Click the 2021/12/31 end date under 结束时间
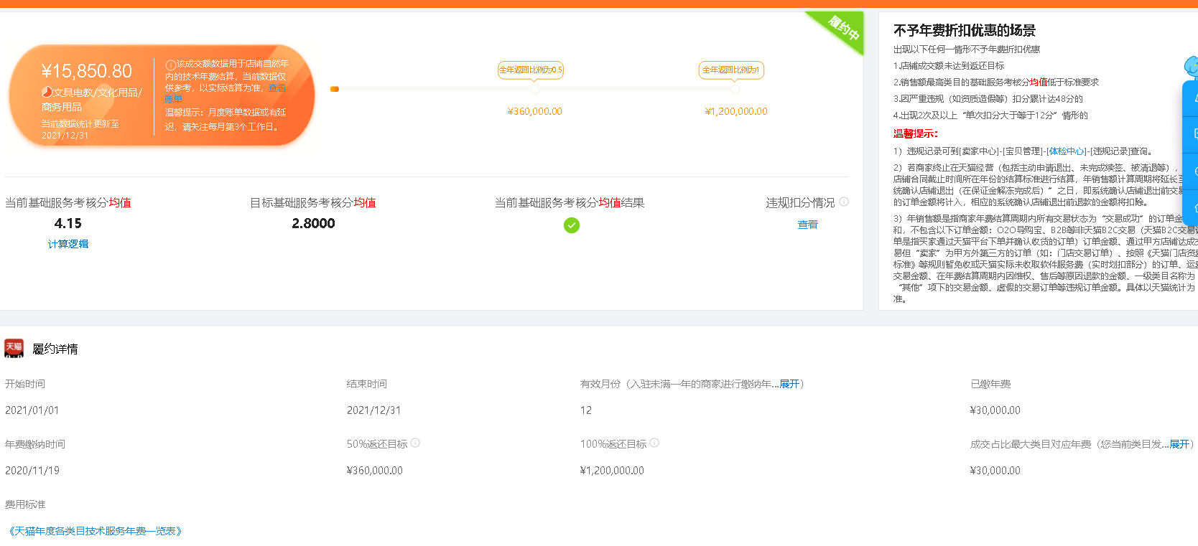This screenshot has height=546, width=1198. [x=374, y=410]
